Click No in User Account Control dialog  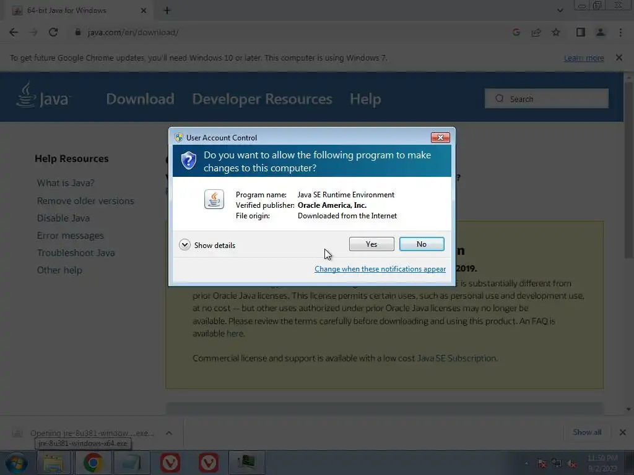421,244
